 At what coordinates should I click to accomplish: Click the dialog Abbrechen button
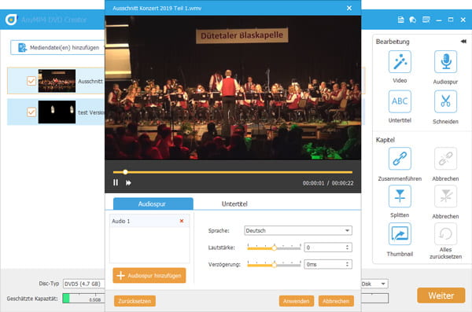[x=336, y=301]
